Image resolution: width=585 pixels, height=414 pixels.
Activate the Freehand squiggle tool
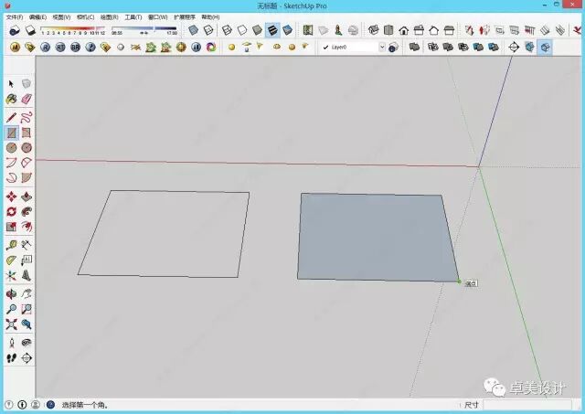tap(27, 118)
